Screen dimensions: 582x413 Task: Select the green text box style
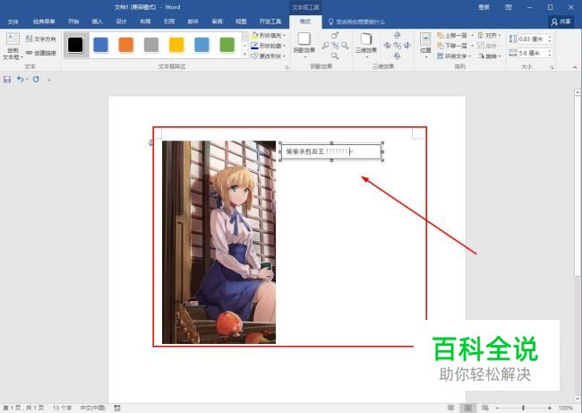point(227,45)
